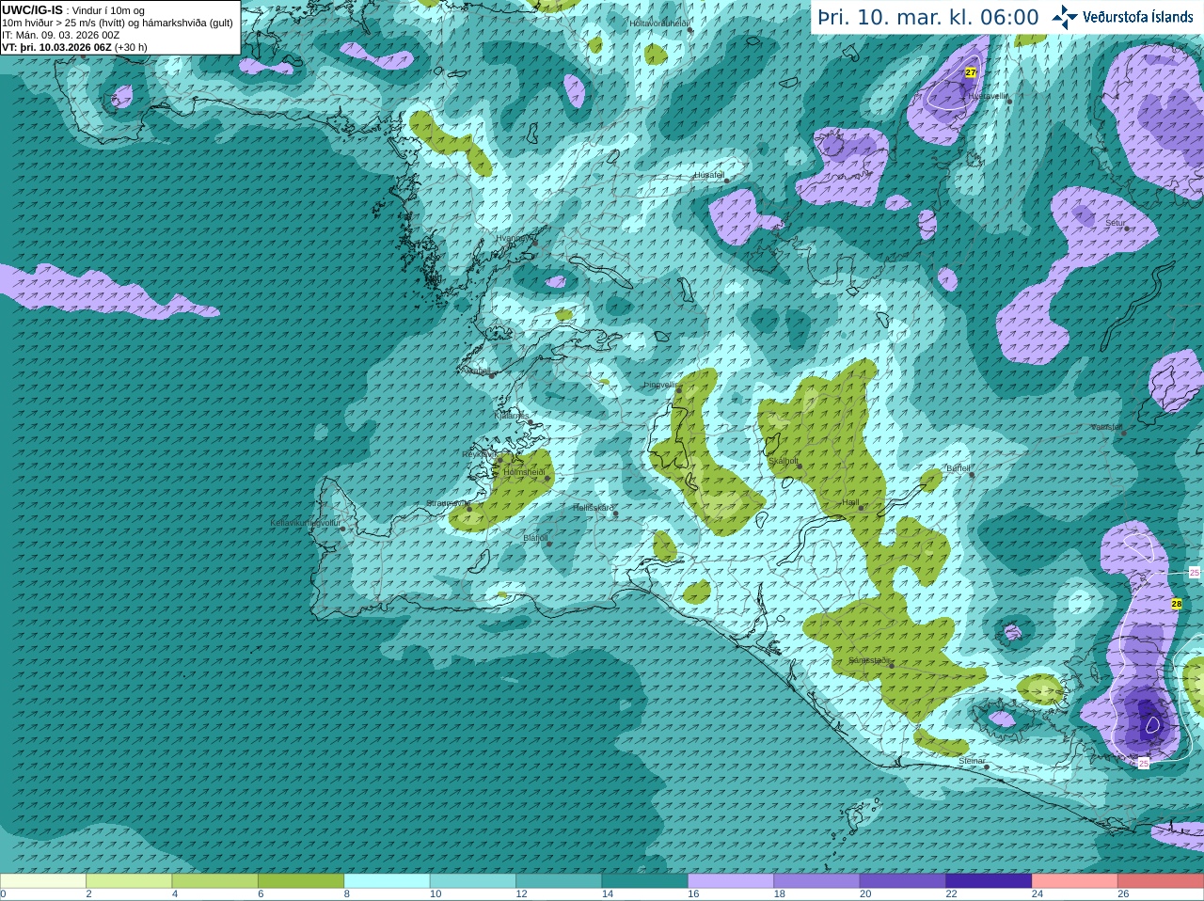Screen dimensions: 1204x901
Task: Click the 'IT: Mán. 09. 03. 2026 00Z' line
Action: pos(60,35)
